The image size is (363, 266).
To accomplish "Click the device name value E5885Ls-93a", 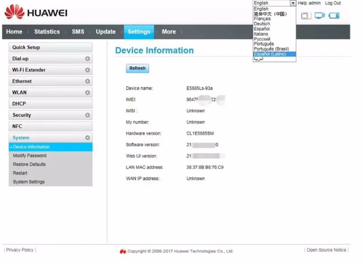I will [199, 88].
